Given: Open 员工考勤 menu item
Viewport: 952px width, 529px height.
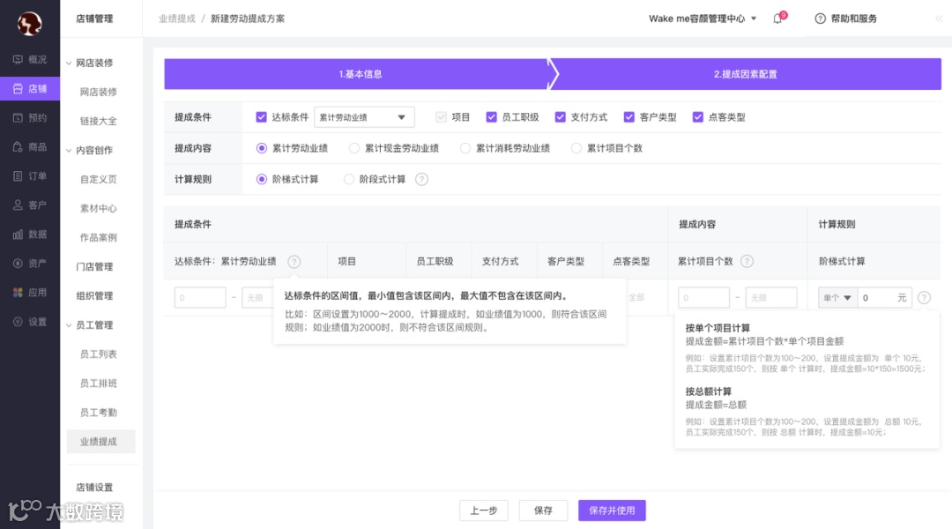Looking at the screenshot, I should pos(99,413).
